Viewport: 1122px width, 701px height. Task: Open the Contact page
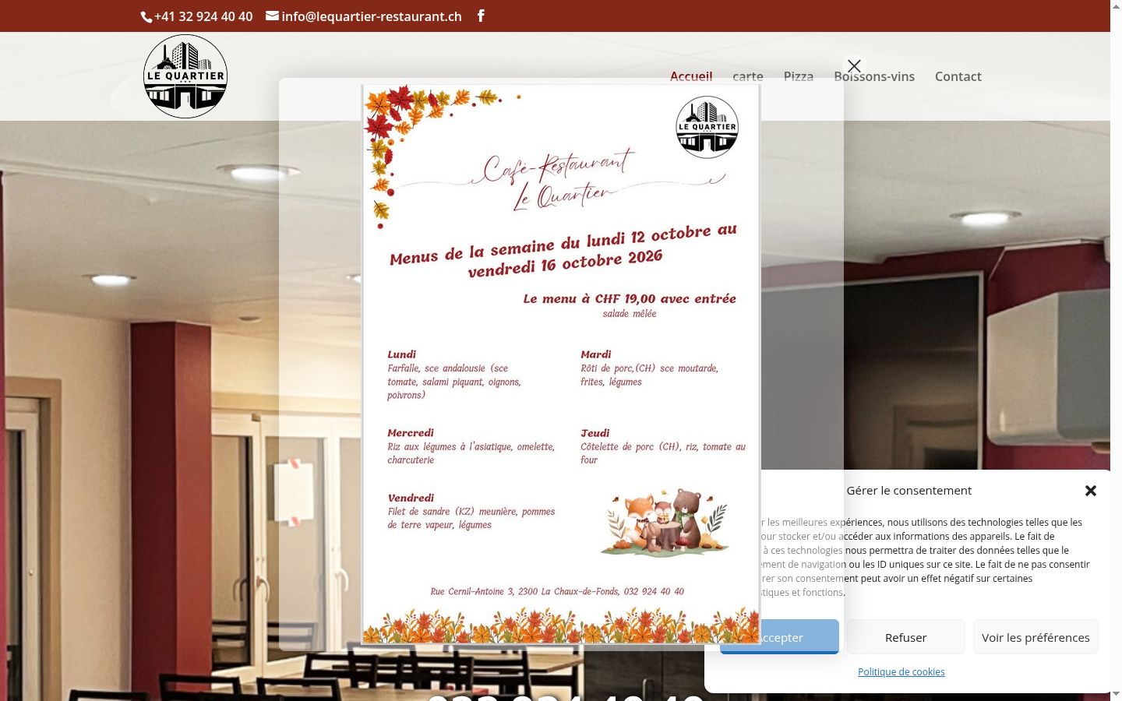(958, 76)
